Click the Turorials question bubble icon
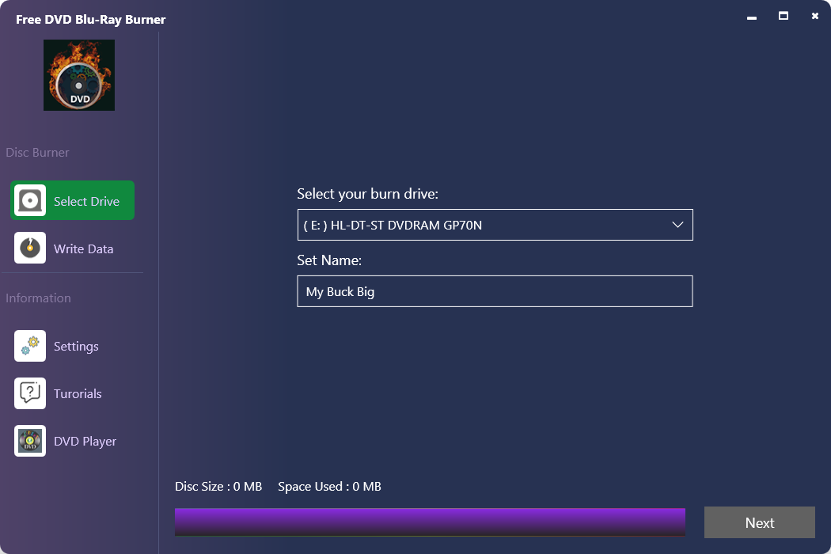The width and height of the screenshot is (831, 554). click(x=30, y=393)
